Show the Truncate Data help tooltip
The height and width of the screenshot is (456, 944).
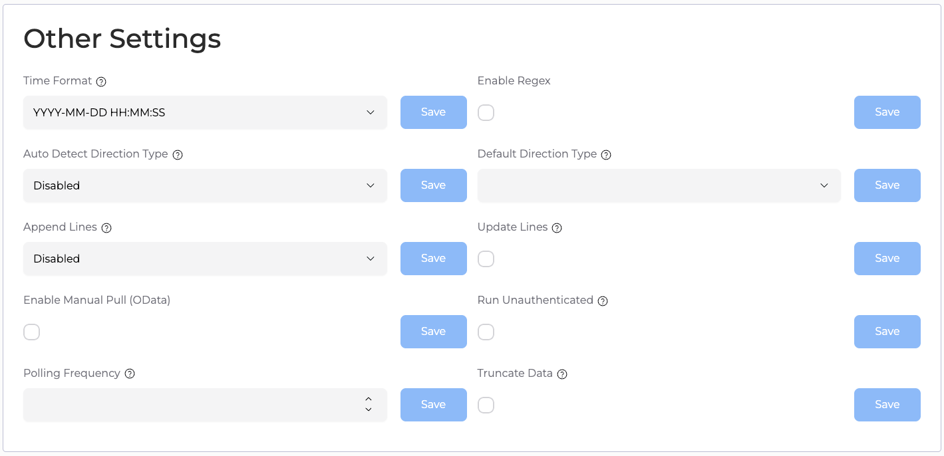tap(562, 374)
